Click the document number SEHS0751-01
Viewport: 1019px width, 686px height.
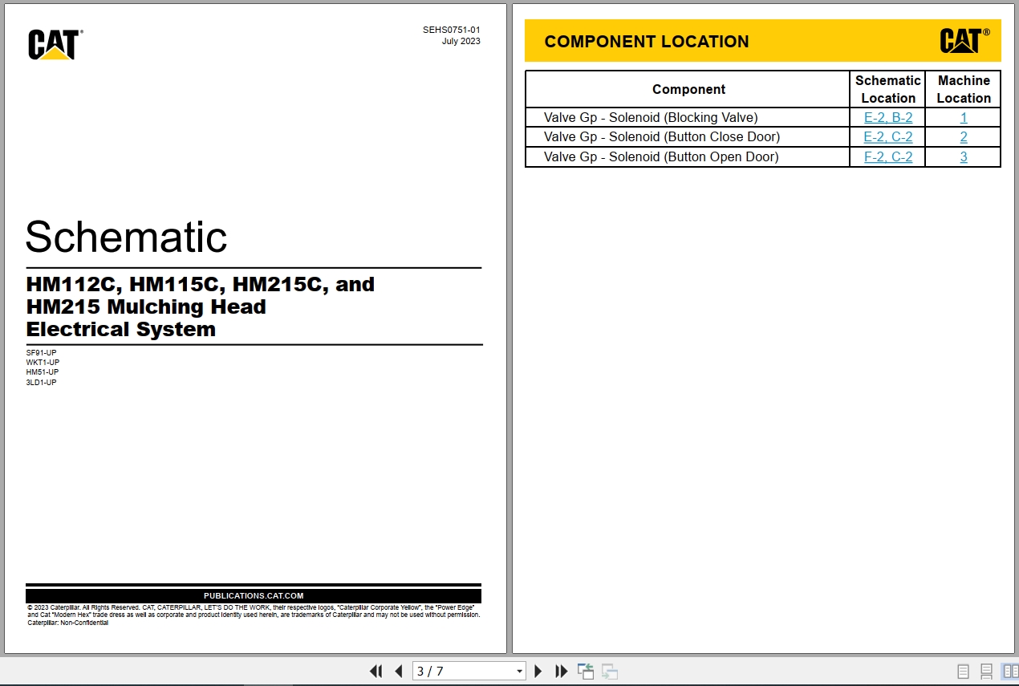tap(452, 30)
